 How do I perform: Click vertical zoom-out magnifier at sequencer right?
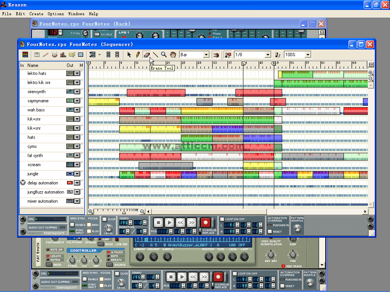tap(371, 79)
